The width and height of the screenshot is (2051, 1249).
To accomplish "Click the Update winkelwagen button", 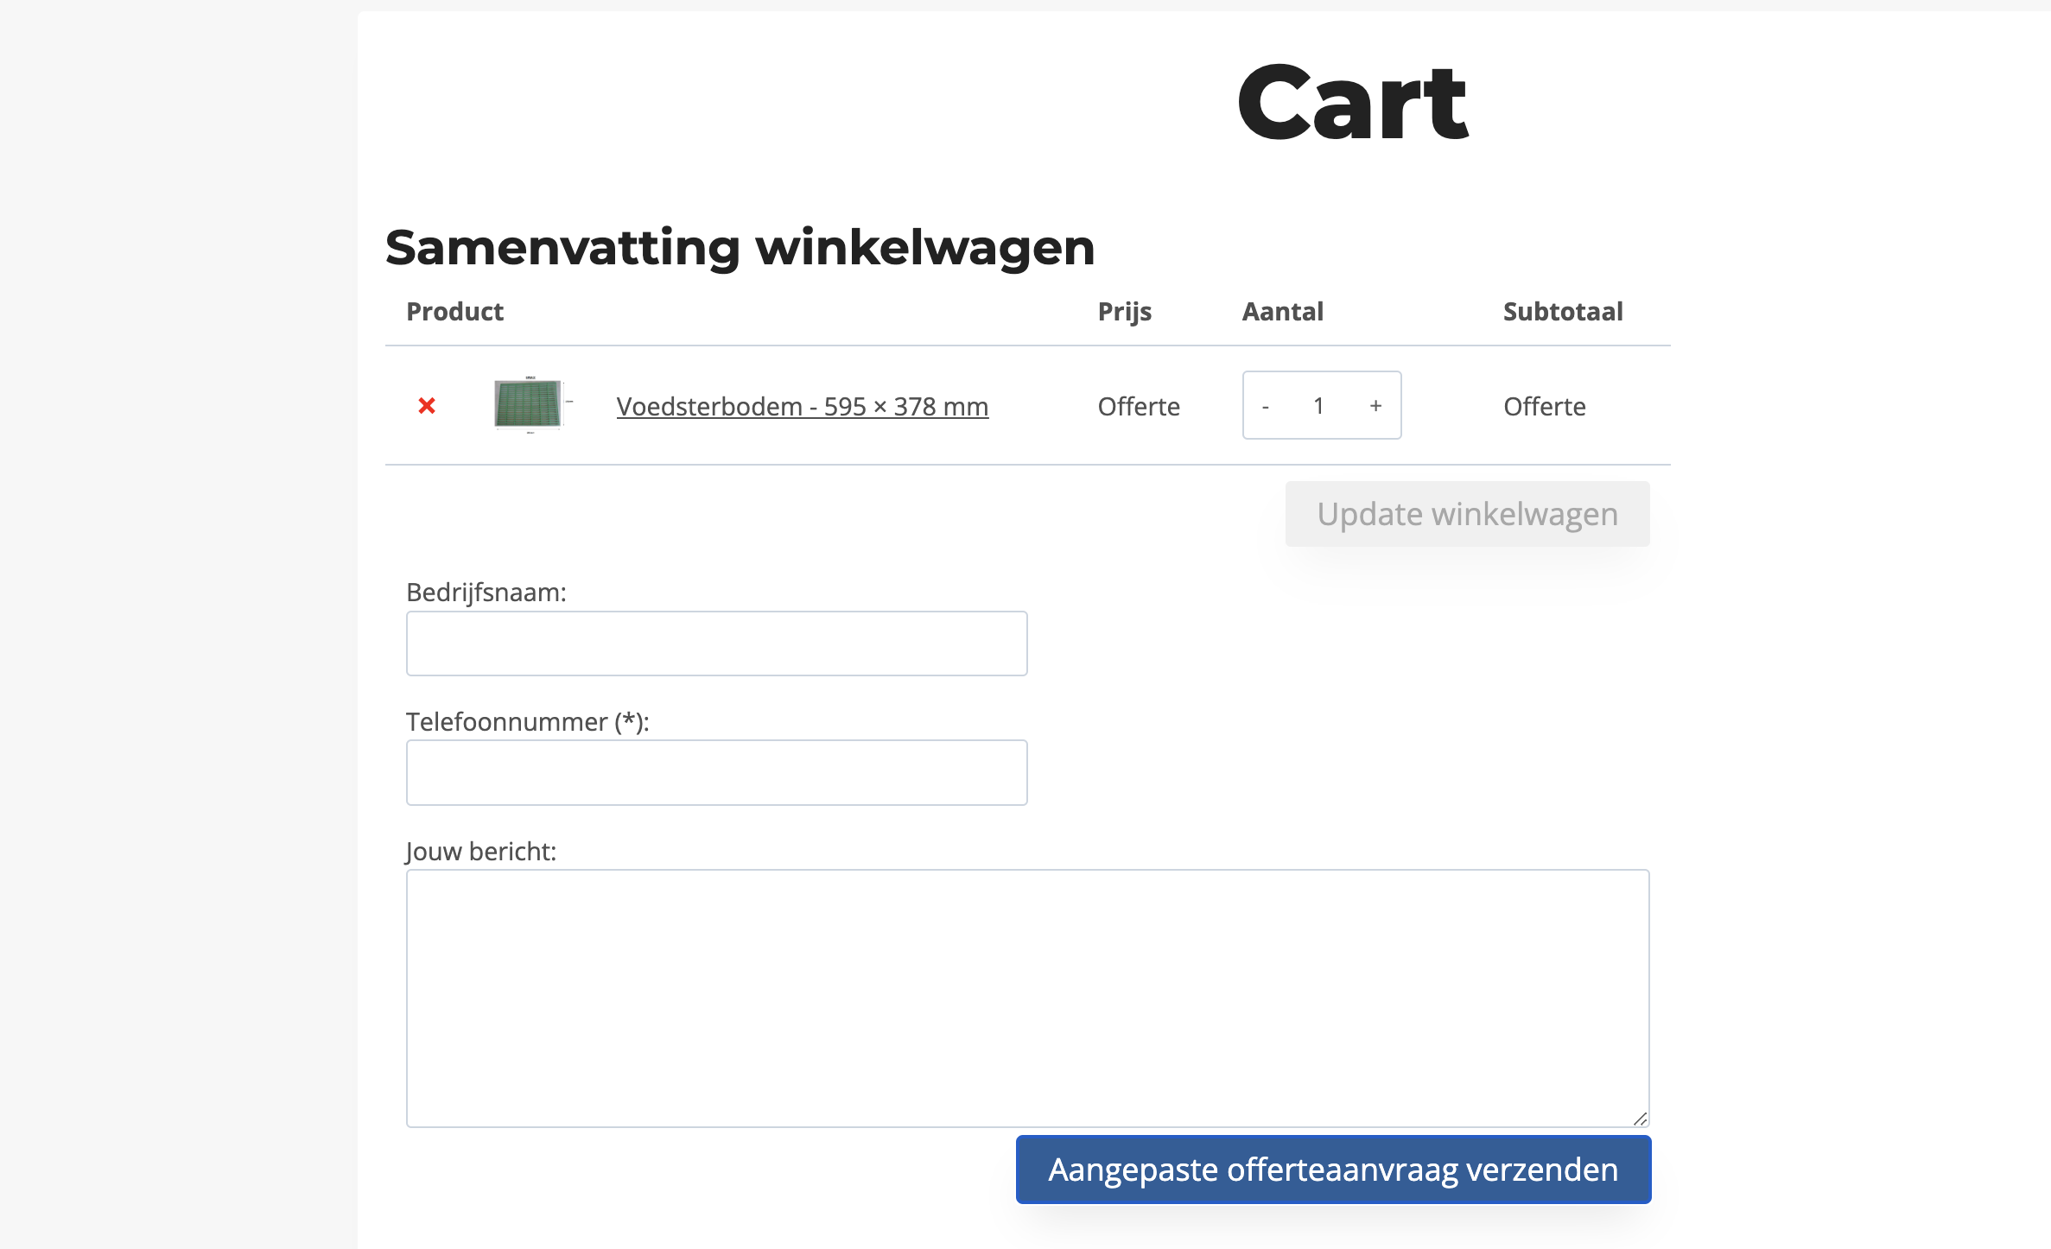I will coord(1467,514).
